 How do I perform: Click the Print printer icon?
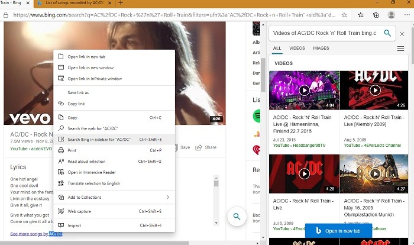click(61, 150)
